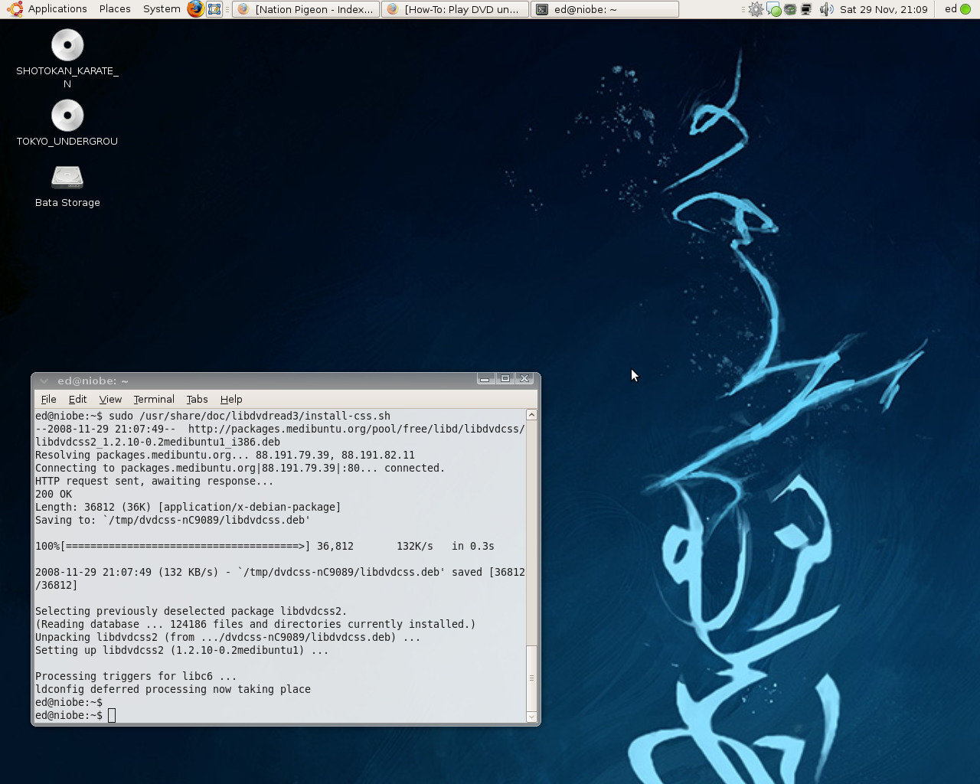Switch to Nation Pigeon Firefox window

click(305, 9)
